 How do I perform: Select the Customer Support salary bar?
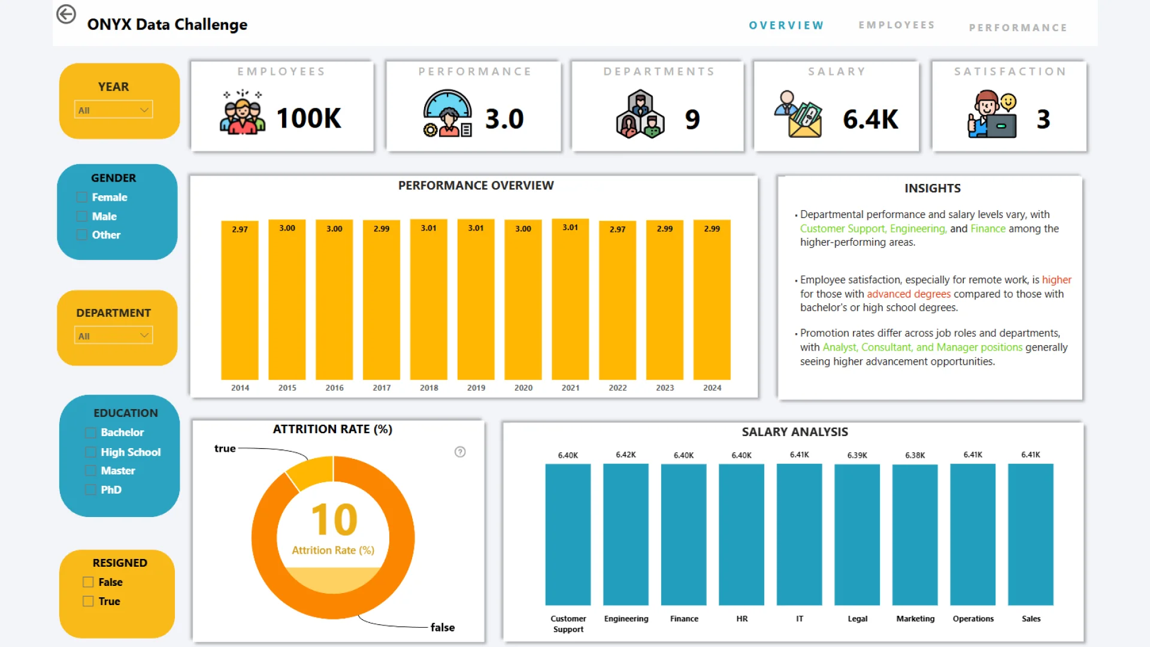point(568,535)
